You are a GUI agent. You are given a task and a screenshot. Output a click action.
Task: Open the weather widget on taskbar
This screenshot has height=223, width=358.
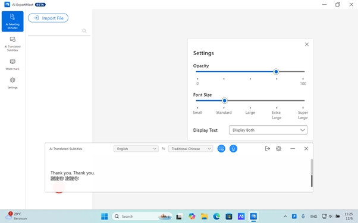click(x=16, y=216)
